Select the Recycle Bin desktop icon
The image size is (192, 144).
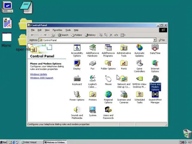(x=187, y=133)
